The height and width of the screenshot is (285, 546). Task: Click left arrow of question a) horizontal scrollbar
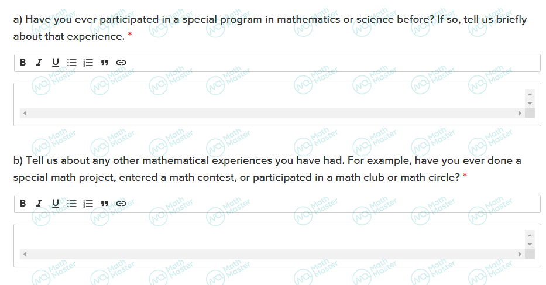click(x=25, y=113)
